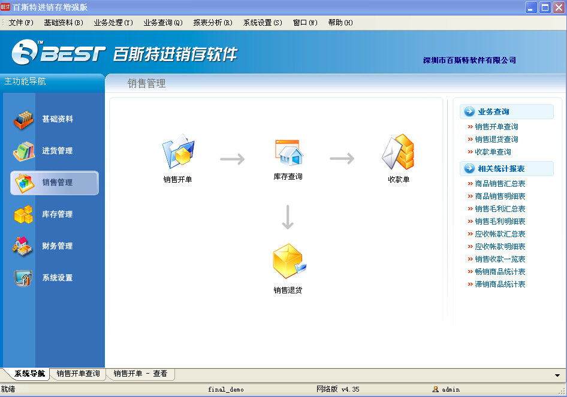This screenshot has width=567, height=397.
Task: Open the tab list dropdown arrow
Action: [557, 375]
